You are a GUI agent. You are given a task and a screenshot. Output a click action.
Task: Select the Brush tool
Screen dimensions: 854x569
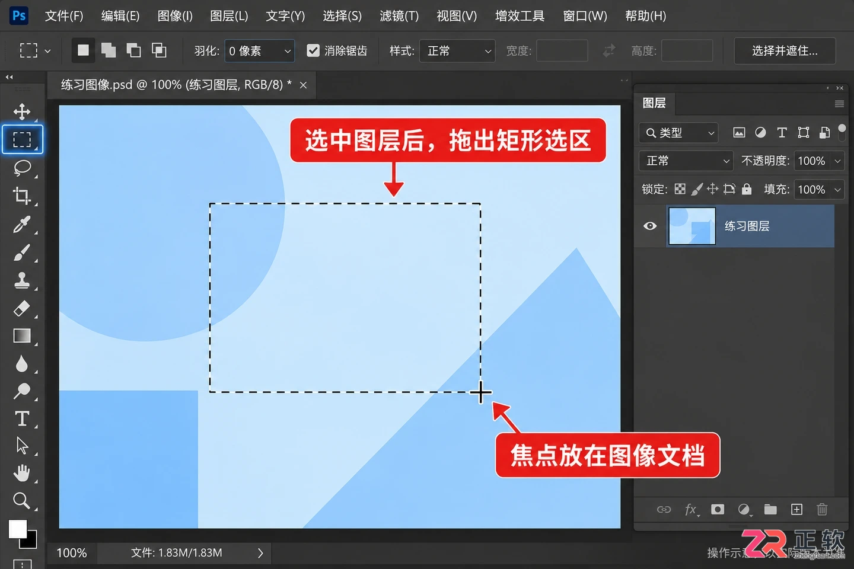(22, 252)
